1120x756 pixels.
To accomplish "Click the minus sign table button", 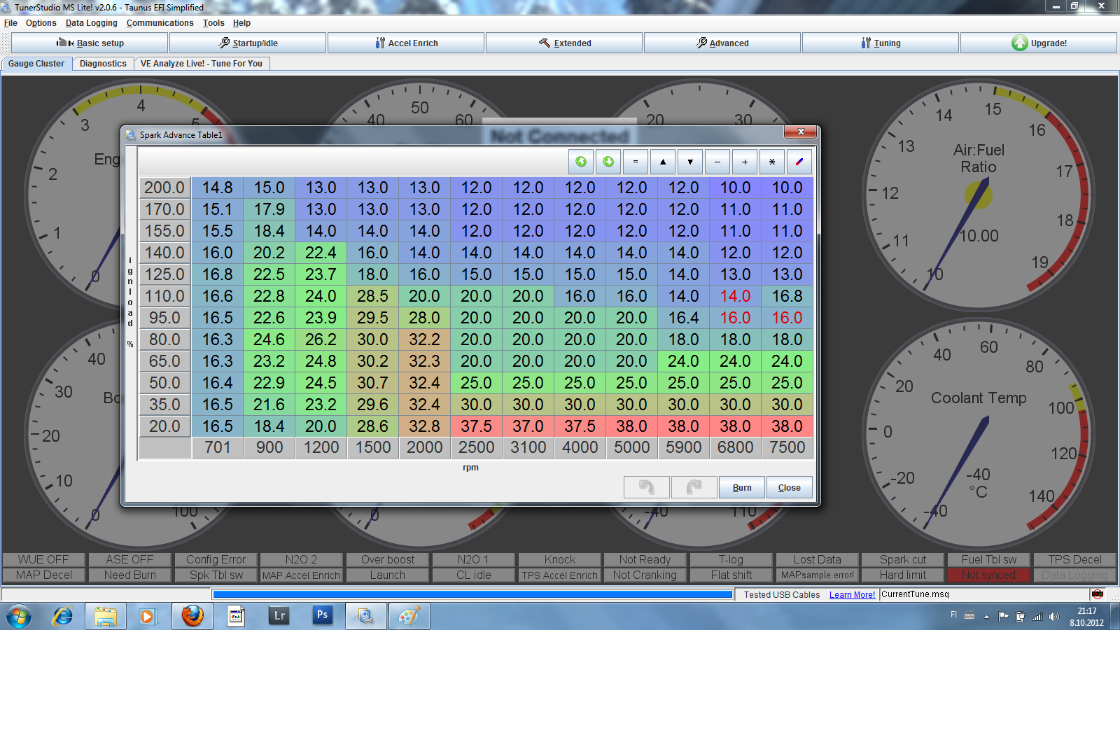I will 717,162.
